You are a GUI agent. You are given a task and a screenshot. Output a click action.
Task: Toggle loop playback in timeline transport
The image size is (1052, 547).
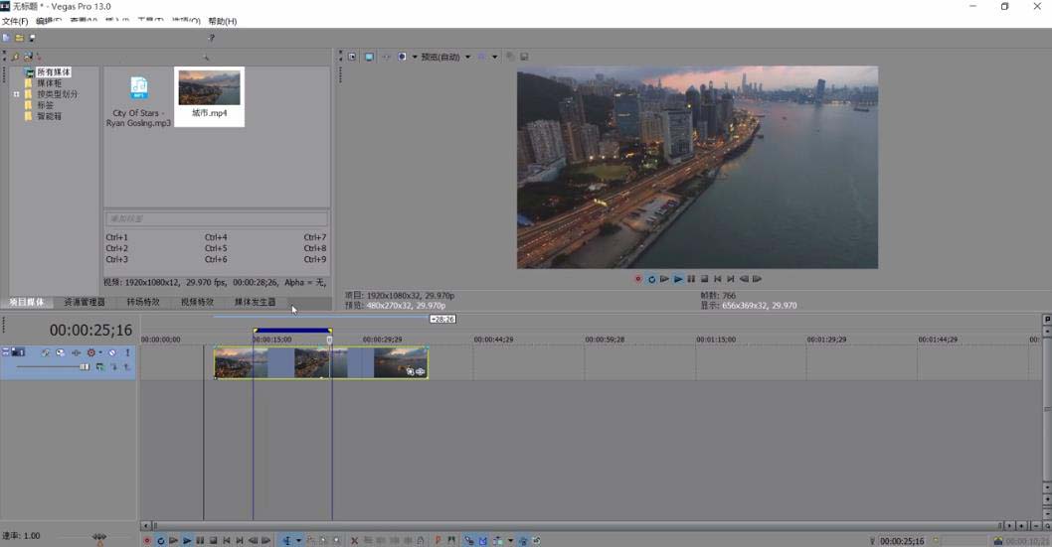click(160, 541)
